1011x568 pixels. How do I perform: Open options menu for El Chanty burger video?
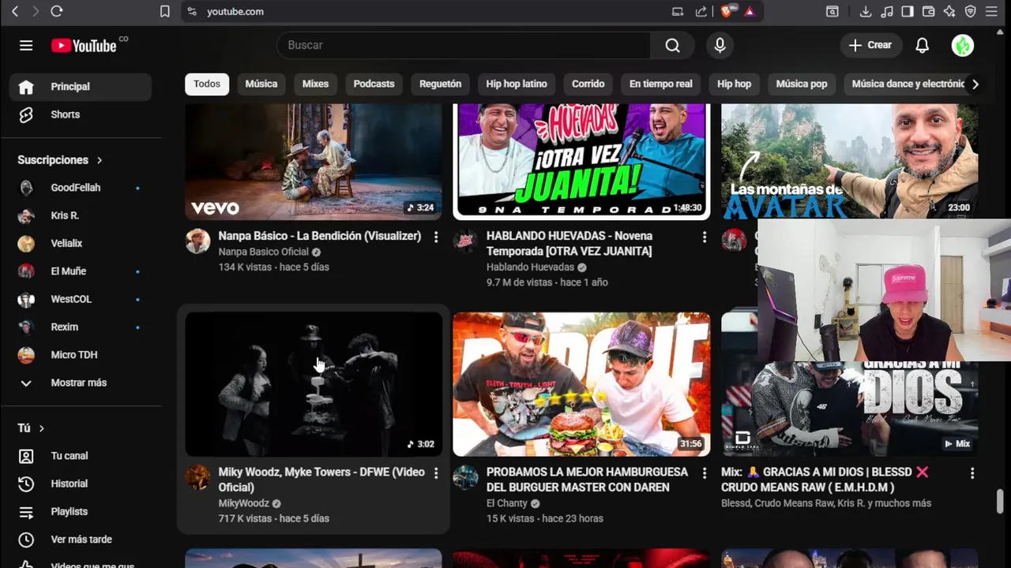tap(704, 473)
